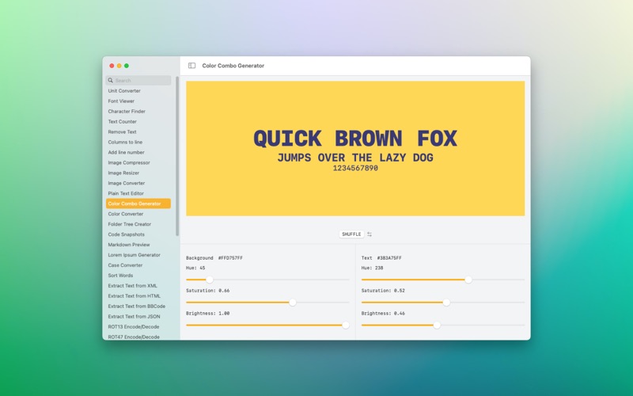Open Lorem Ipsum Generator

pyautogui.click(x=134, y=255)
